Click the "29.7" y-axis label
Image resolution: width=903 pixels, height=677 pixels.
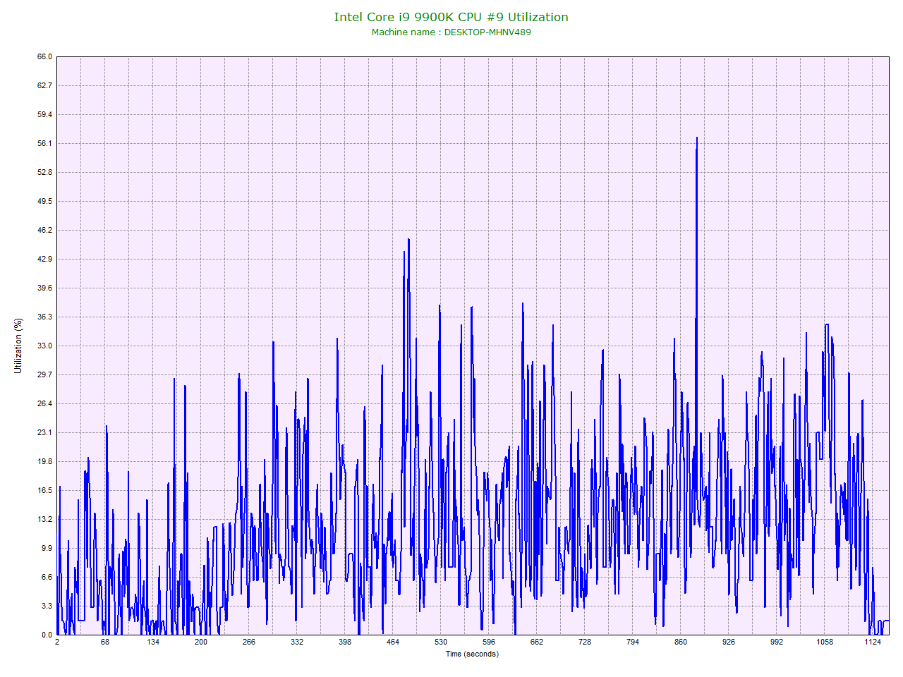tap(45, 375)
